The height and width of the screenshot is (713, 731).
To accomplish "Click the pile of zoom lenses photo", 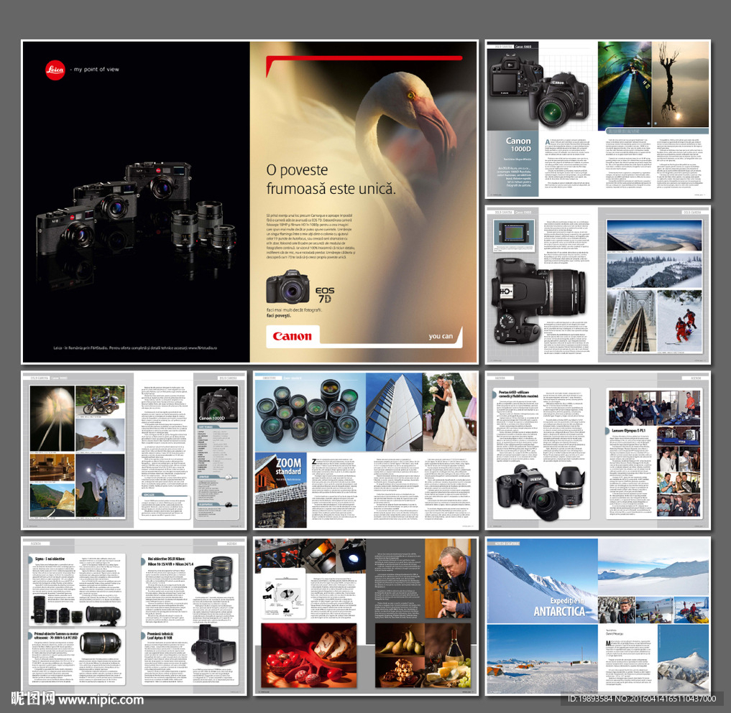I will [310, 411].
